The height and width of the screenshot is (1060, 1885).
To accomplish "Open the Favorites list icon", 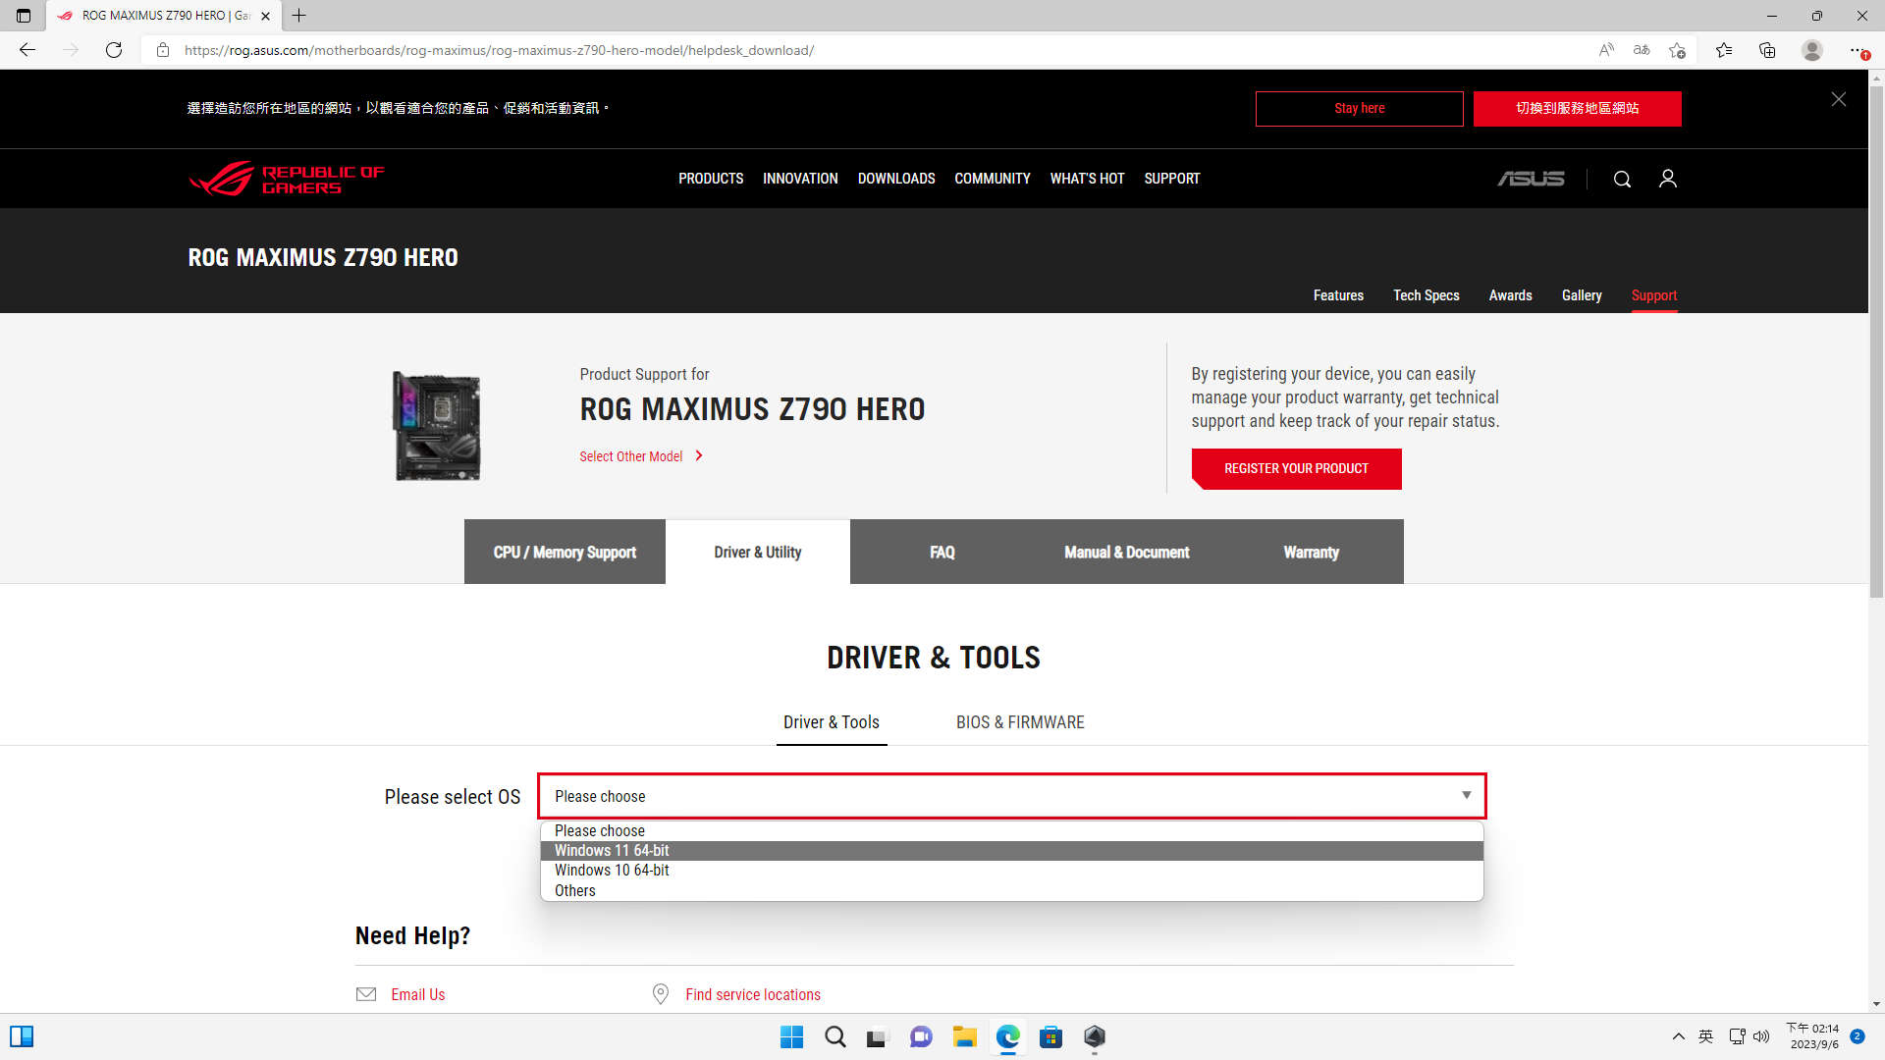I will pos(1724,50).
